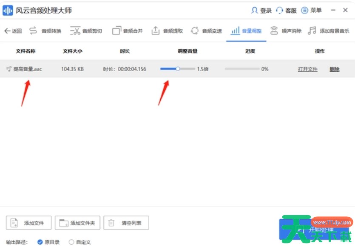Open file via 打开文件 link

click(x=307, y=69)
